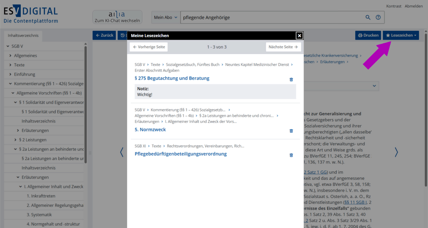This screenshot has height=228, width=428.
Task: Delete the § 275 Begutachtung bookmark
Action: 291,80
